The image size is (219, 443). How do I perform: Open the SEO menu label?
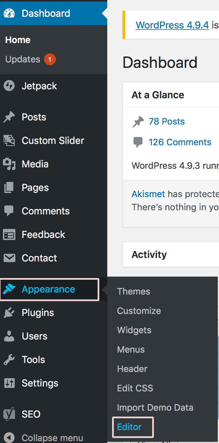(x=31, y=415)
